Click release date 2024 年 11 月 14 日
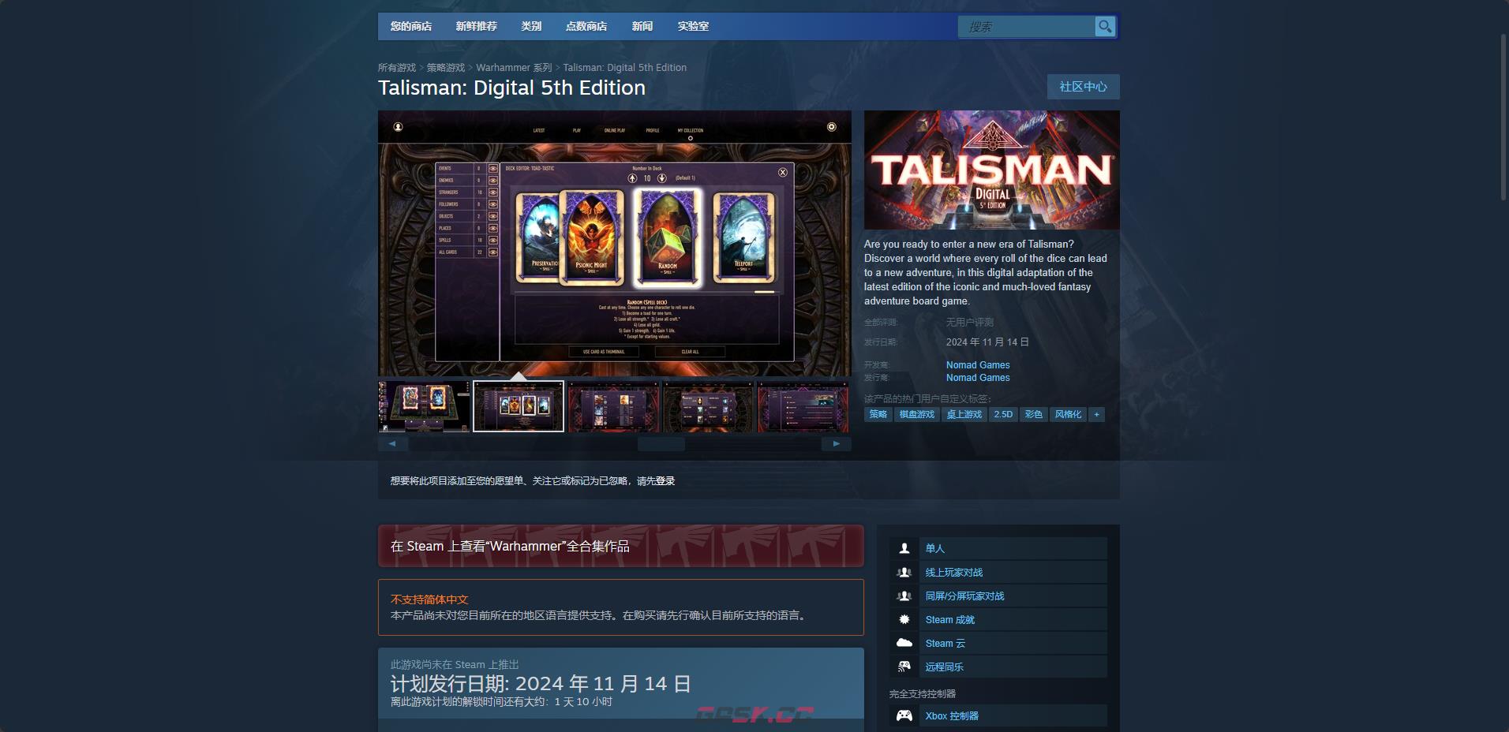 [987, 342]
